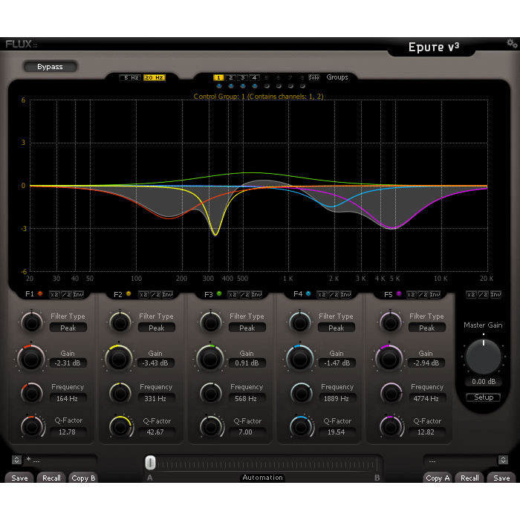Click the F3 /2 button
The width and height of the screenshot is (520, 520).
pyautogui.click(x=244, y=294)
